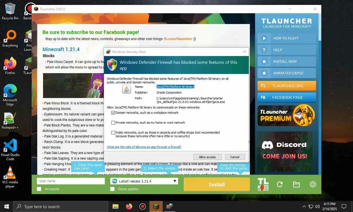
Task: Select INSTALL SKIN sidebar item
Action: pos(287,62)
